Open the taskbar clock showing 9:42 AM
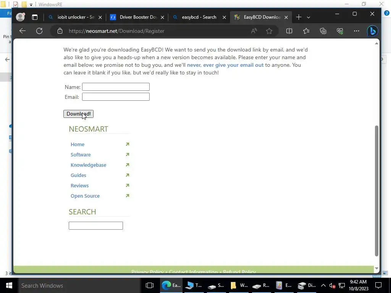This screenshot has width=391, height=293. click(x=358, y=285)
